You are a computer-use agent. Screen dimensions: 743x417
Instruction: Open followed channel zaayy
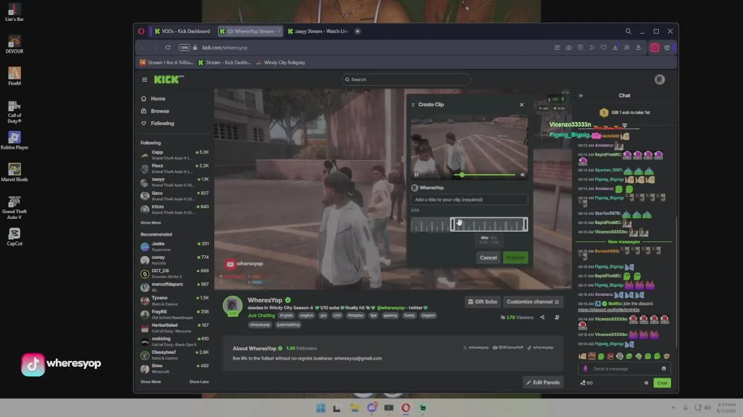click(174, 182)
